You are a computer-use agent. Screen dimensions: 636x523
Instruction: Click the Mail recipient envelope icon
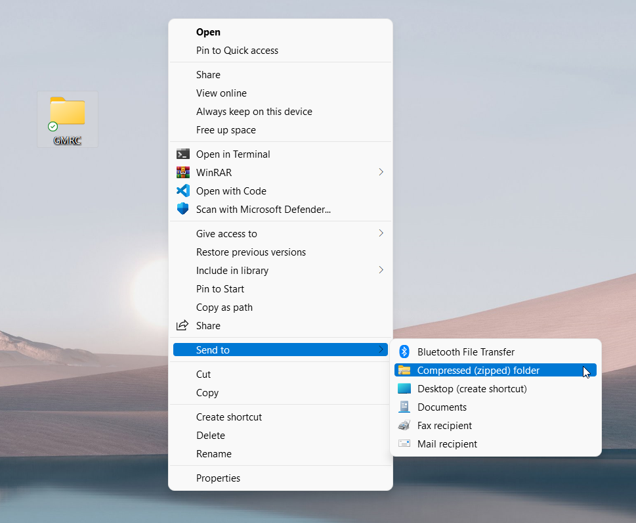404,443
